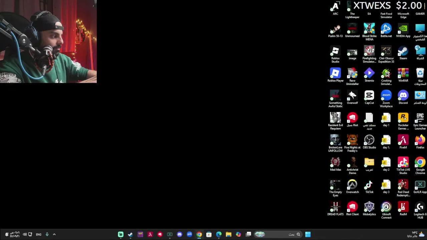
Task: Show hidden system tray icons
Action: (54, 234)
